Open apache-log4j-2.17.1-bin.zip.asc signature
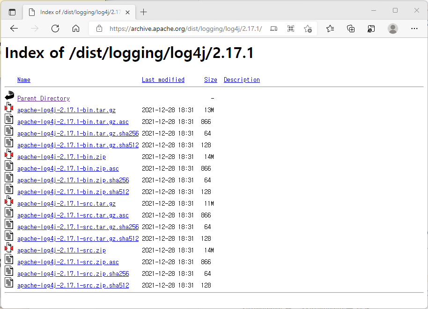428x309 pixels. tap(68, 169)
